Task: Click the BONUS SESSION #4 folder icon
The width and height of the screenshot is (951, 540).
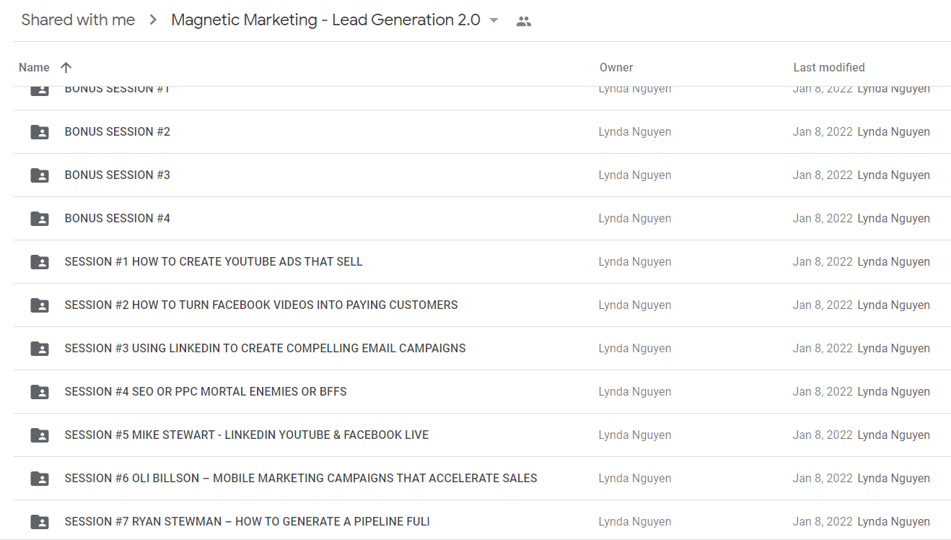Action: [40, 219]
